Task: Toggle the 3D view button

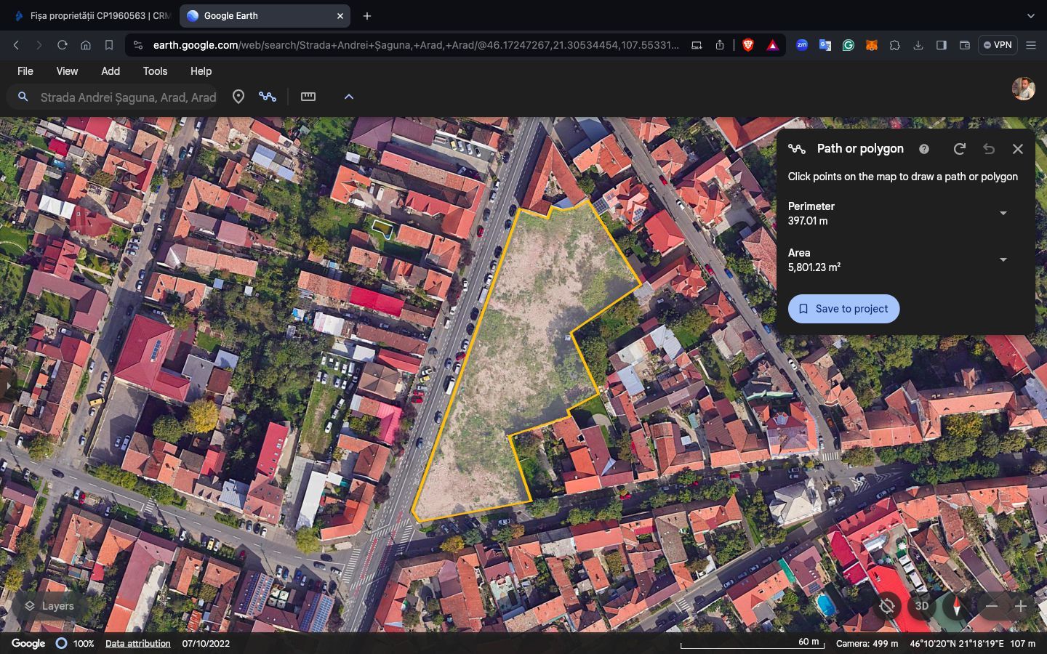Action: pyautogui.click(x=922, y=606)
